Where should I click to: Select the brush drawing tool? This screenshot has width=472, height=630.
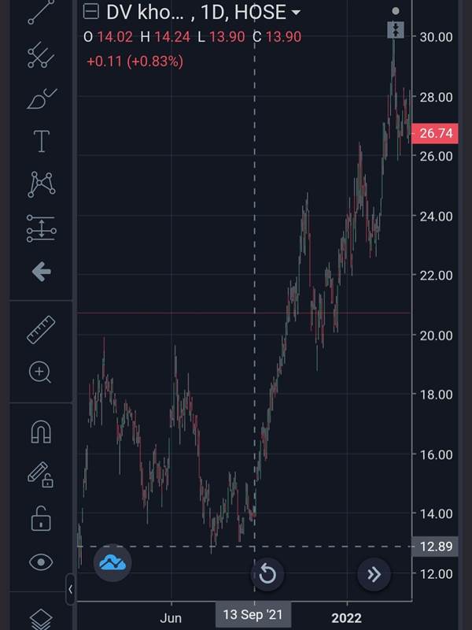click(x=42, y=99)
